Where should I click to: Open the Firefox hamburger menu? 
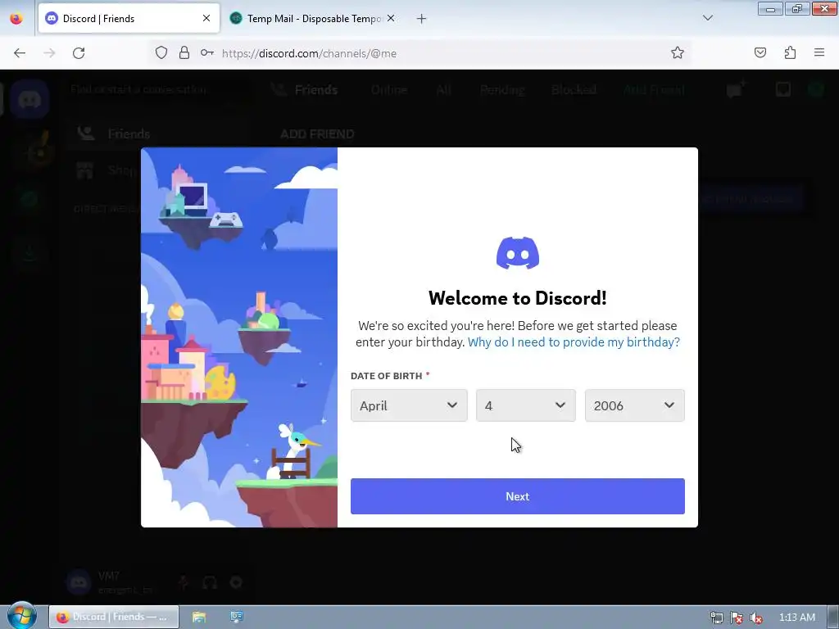click(819, 53)
